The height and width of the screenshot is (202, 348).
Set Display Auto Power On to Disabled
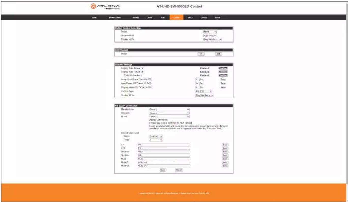tap(223, 68)
